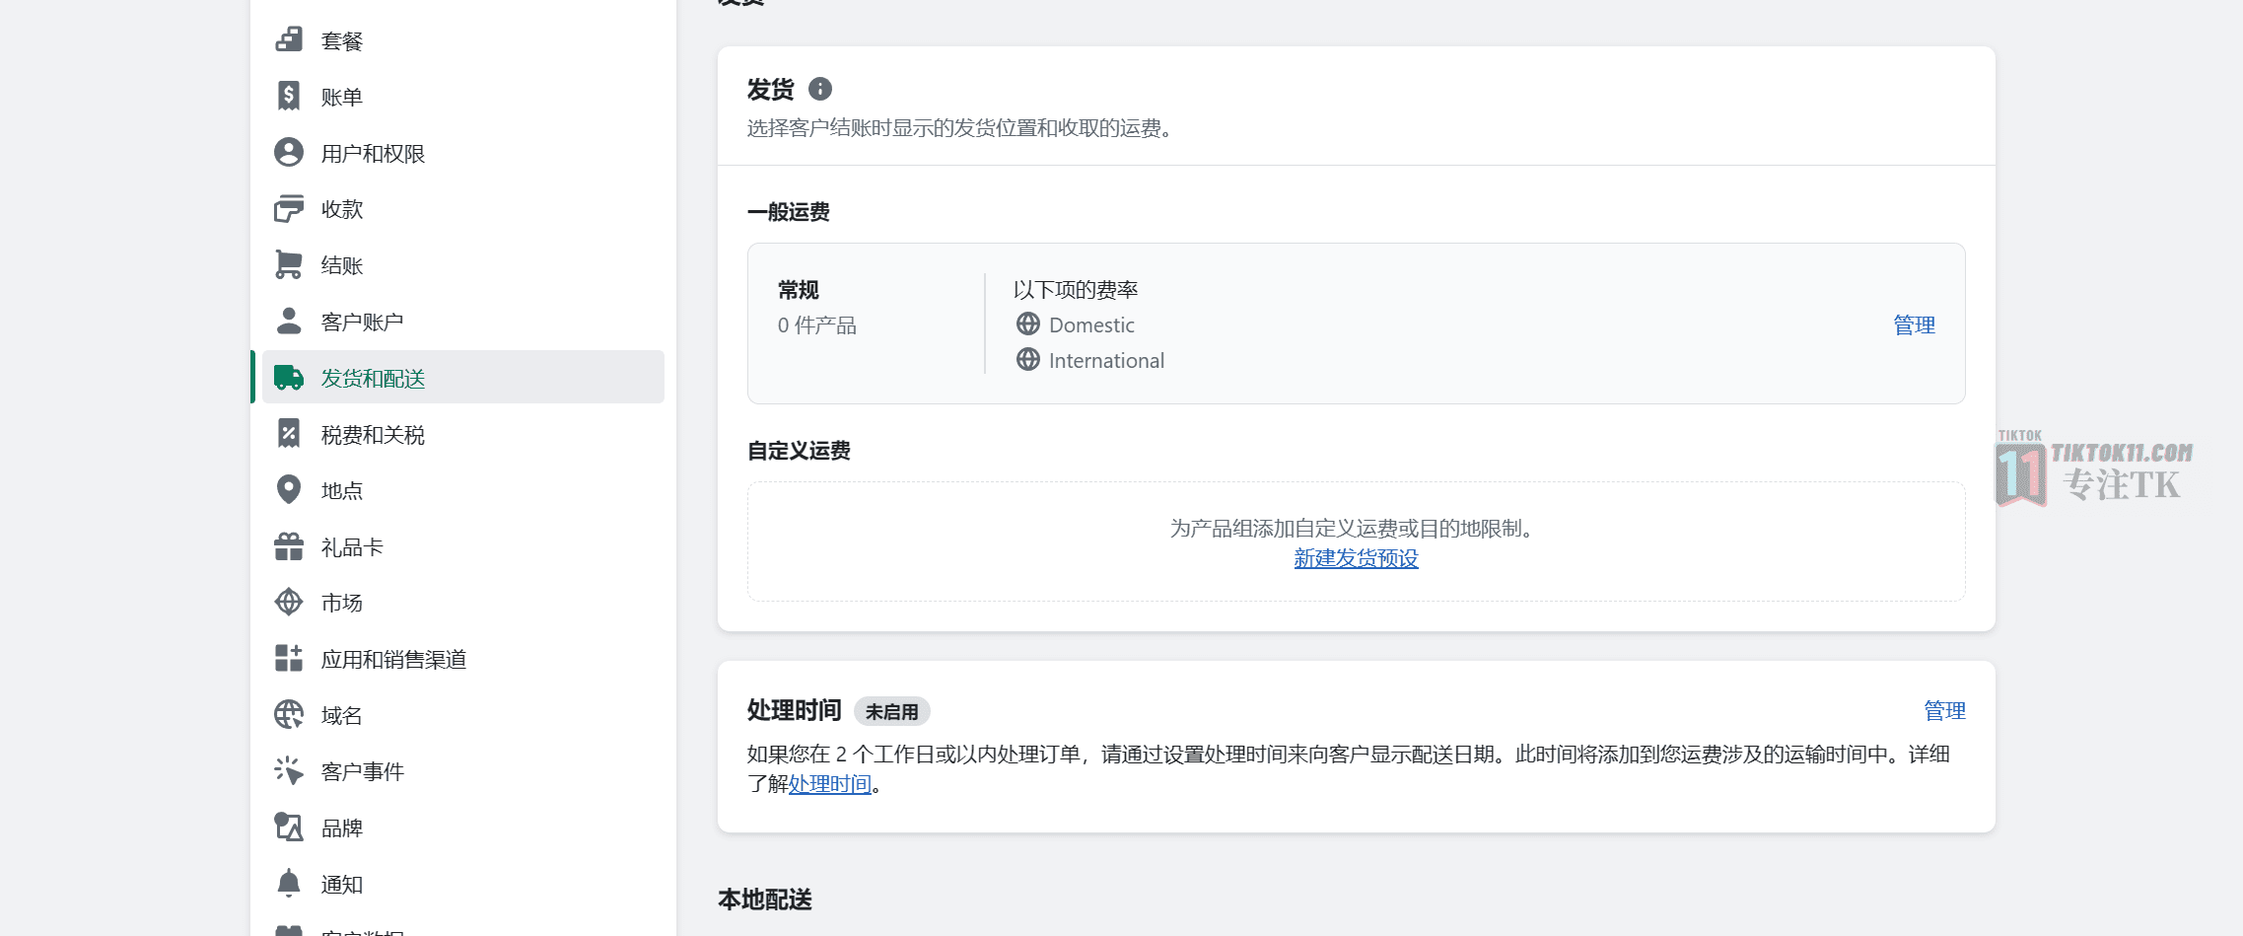Open 收款 settings page
The width and height of the screenshot is (2243, 936).
(x=463, y=209)
